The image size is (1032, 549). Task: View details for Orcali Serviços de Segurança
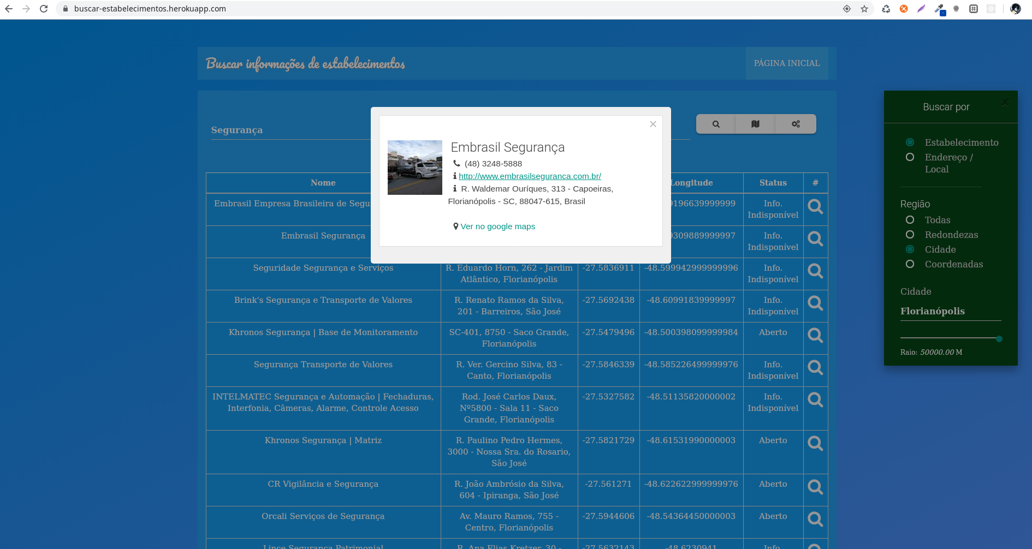coord(815,520)
